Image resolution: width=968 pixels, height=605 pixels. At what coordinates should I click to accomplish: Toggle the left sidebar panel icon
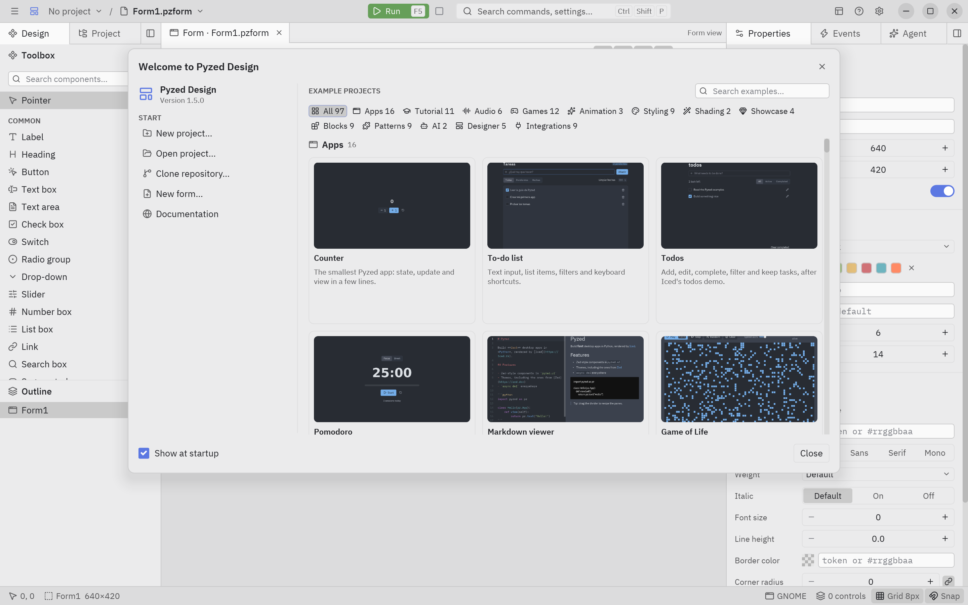coord(150,33)
